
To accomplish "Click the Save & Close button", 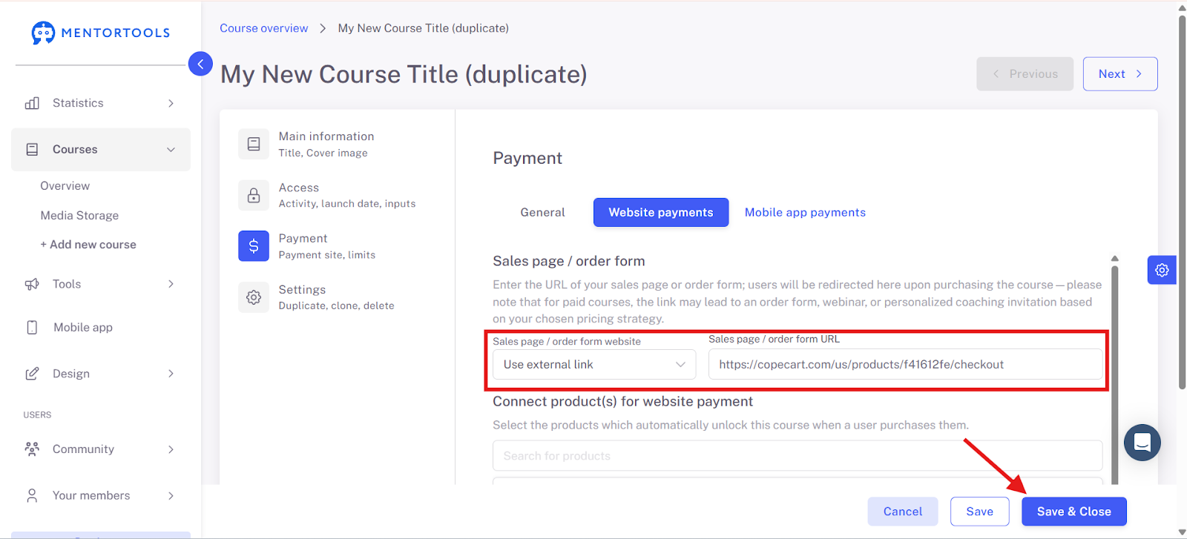I will 1073,512.
